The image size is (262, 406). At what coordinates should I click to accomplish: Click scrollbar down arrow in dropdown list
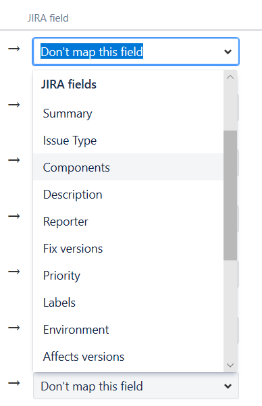pyautogui.click(x=230, y=365)
